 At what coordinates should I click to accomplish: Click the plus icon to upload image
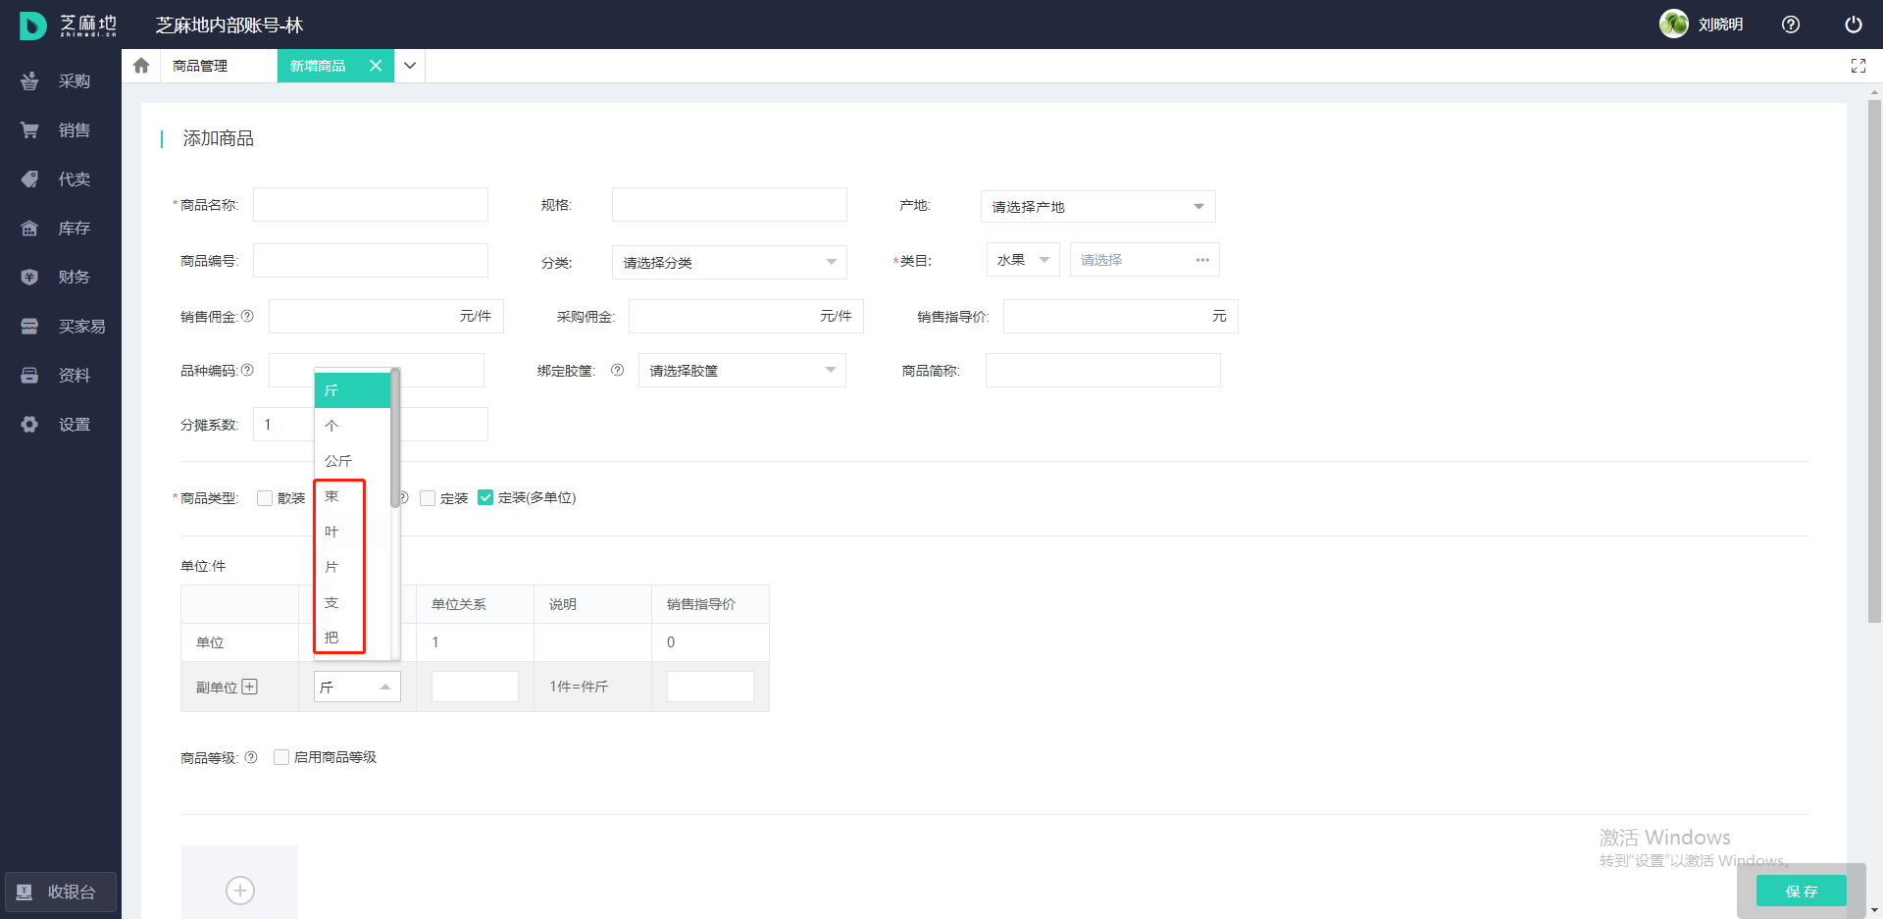pyautogui.click(x=240, y=891)
